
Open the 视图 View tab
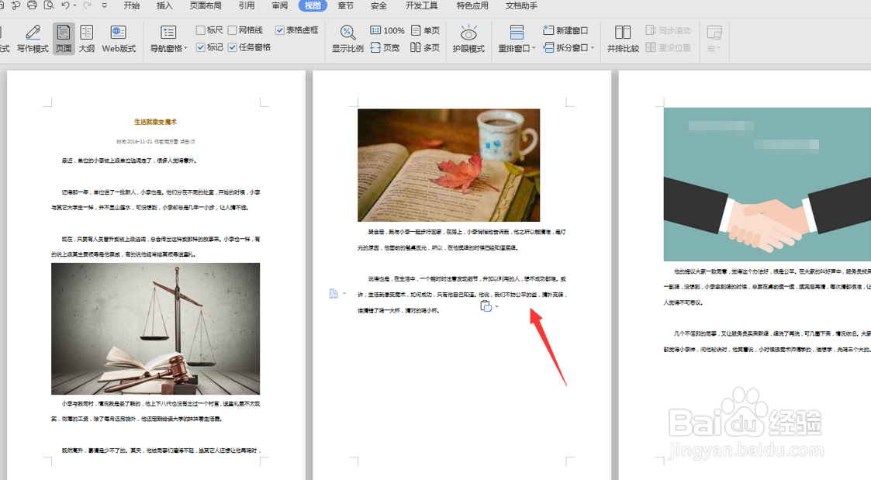[313, 5]
